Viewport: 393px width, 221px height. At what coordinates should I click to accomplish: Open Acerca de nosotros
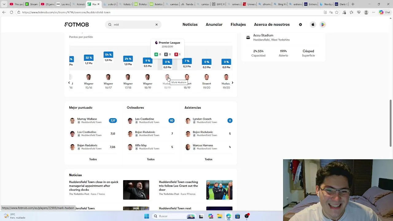point(272,25)
